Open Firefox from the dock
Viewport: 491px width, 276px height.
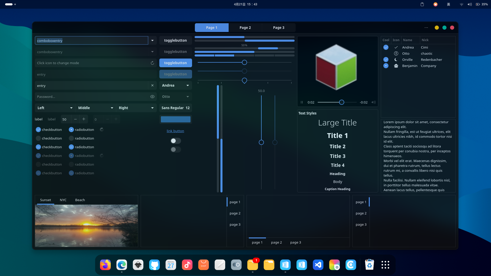pos(105,265)
